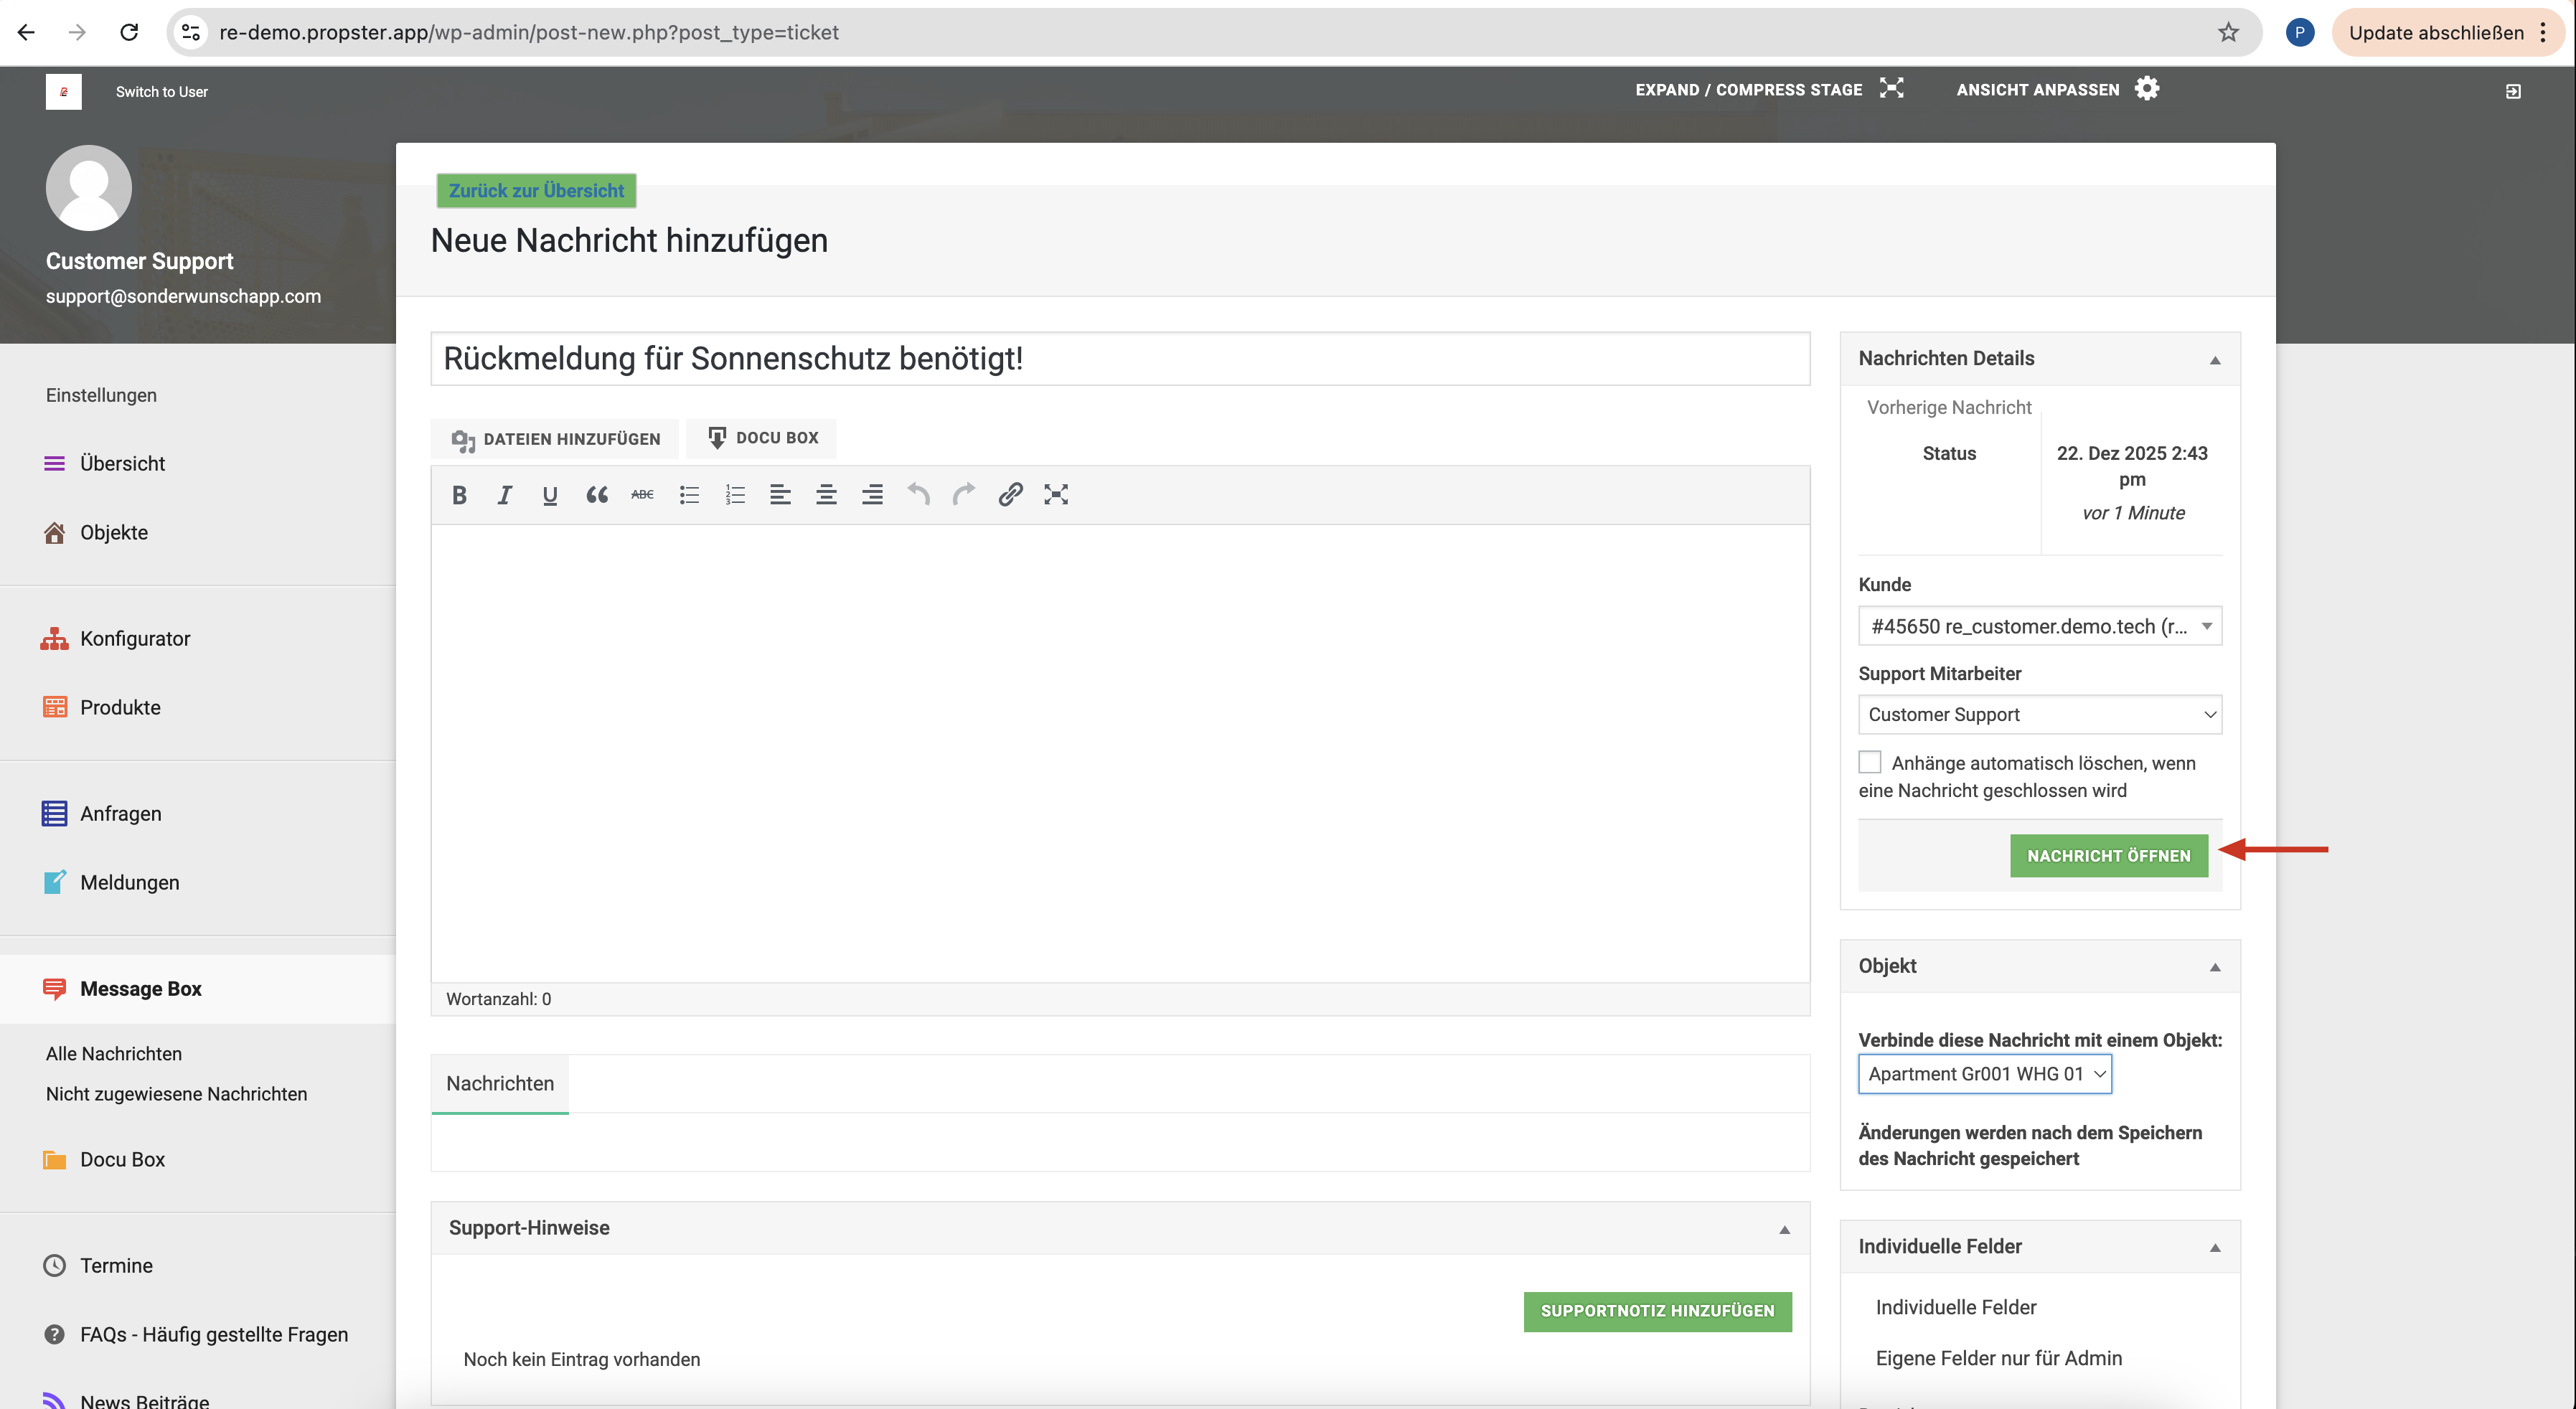2576x1409 pixels.
Task: Select the Nachrichten tab
Action: pos(499,1083)
